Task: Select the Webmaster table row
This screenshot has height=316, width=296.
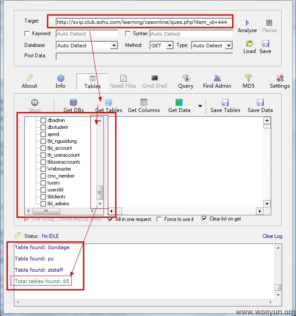Action: [x=59, y=169]
